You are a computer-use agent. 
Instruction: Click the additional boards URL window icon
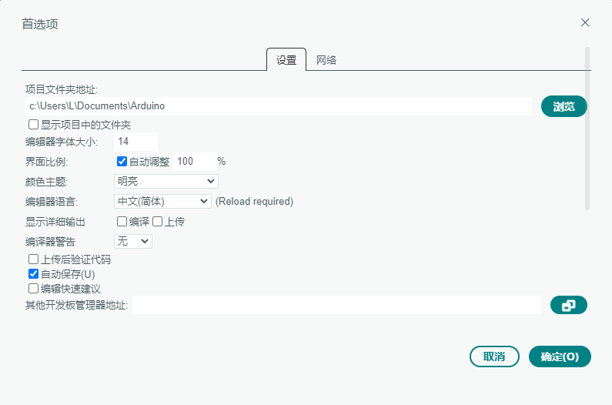click(568, 306)
